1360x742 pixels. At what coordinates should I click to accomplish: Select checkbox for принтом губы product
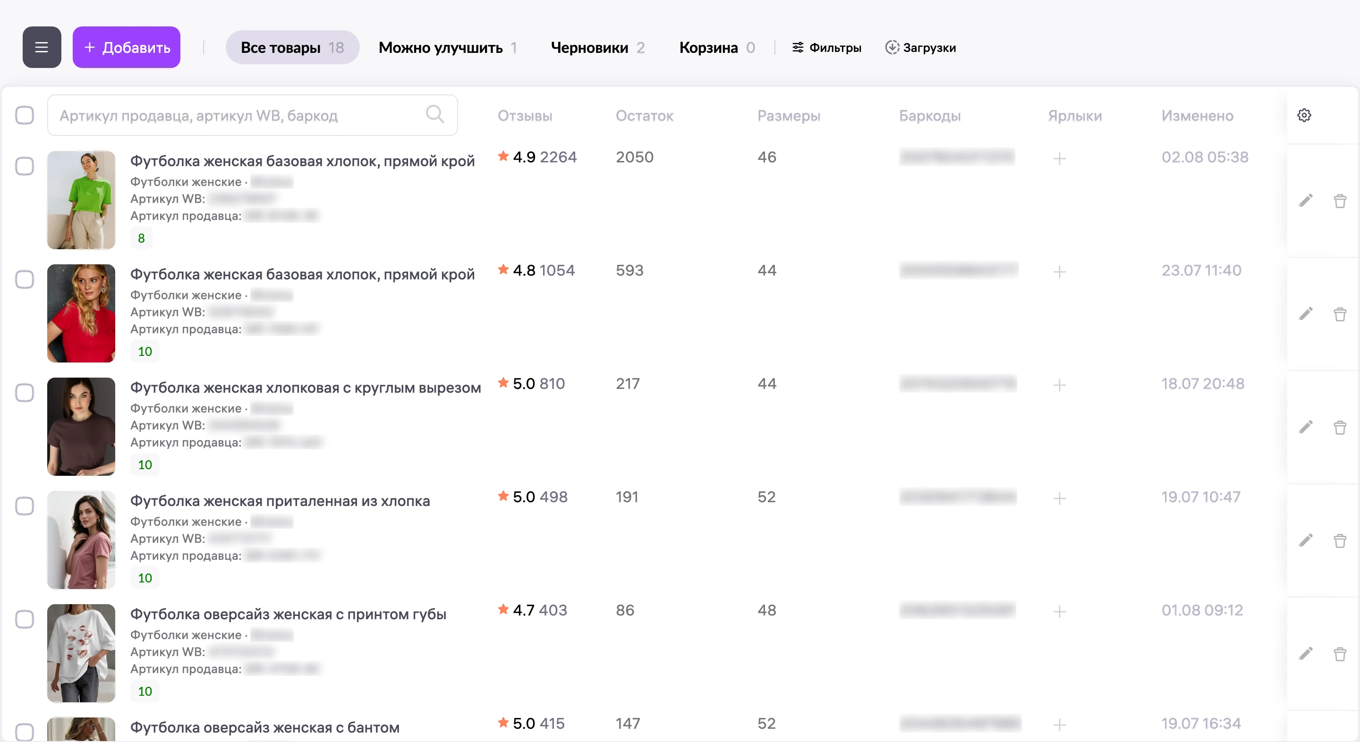(x=24, y=619)
